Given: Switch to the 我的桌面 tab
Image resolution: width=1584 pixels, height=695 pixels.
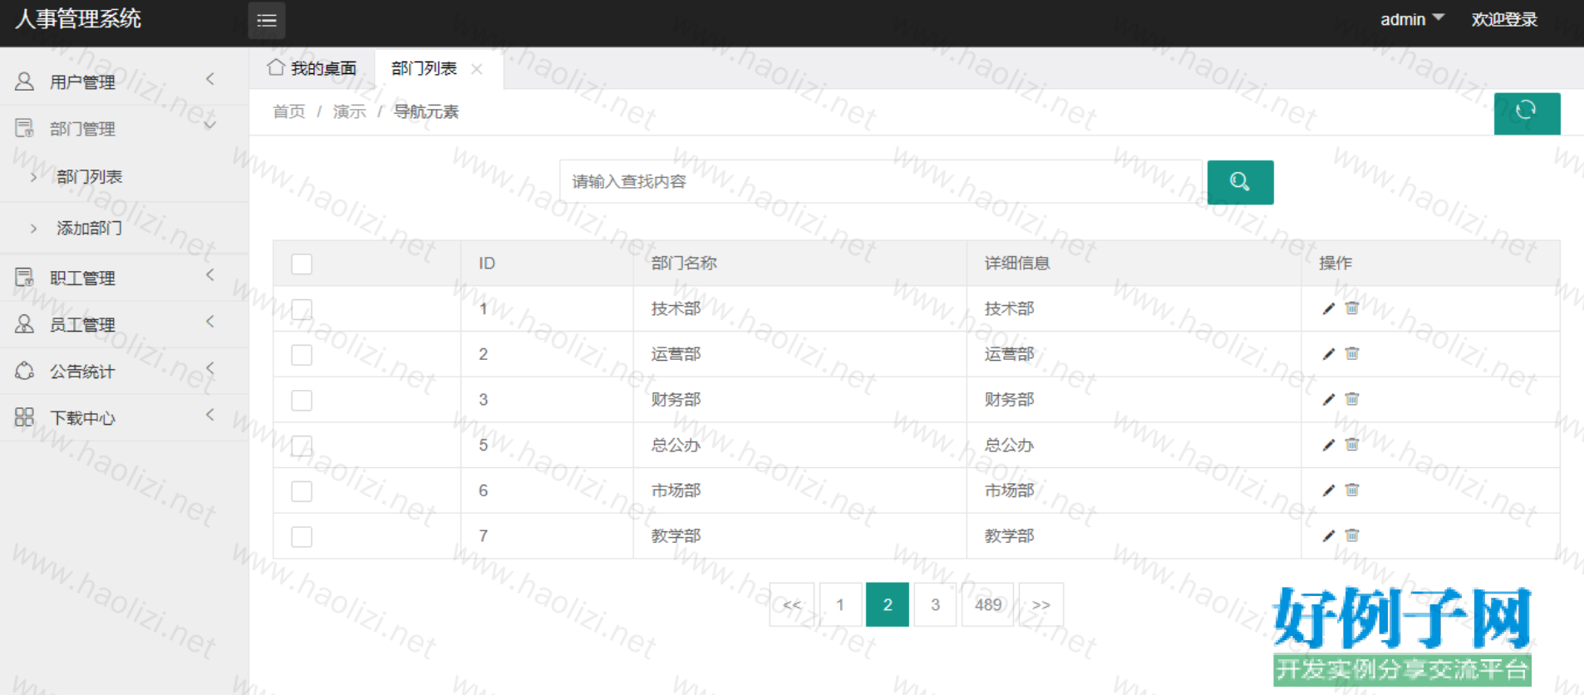Looking at the screenshot, I should (x=312, y=68).
